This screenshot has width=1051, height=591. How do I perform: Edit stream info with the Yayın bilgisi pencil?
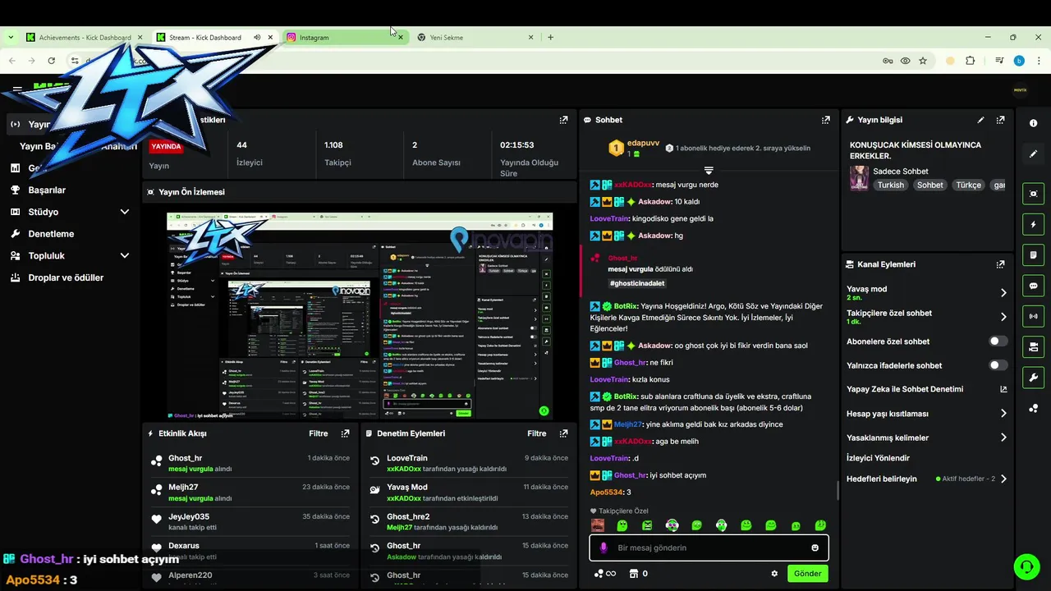[x=980, y=120]
